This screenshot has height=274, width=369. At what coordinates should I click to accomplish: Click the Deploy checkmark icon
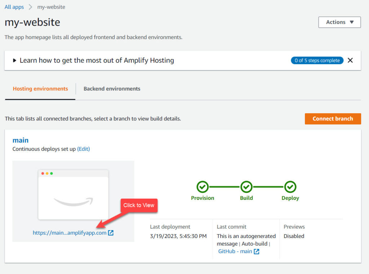click(x=290, y=187)
